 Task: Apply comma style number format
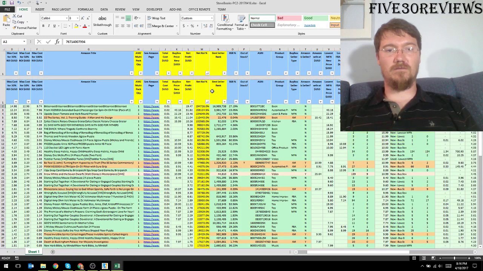(198, 26)
